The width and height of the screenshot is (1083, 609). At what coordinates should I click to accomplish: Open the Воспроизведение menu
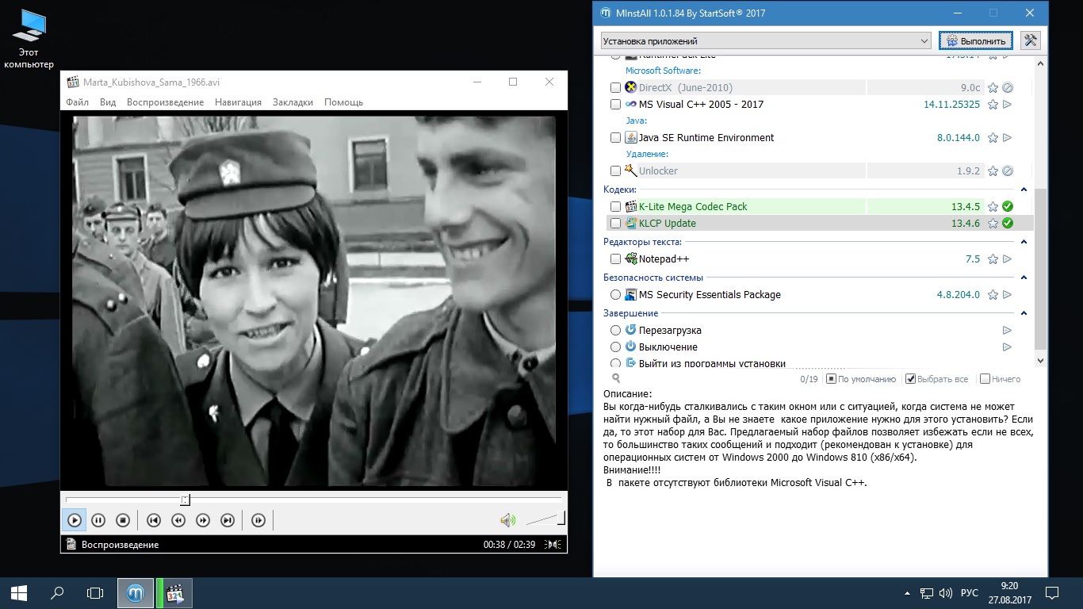[165, 102]
